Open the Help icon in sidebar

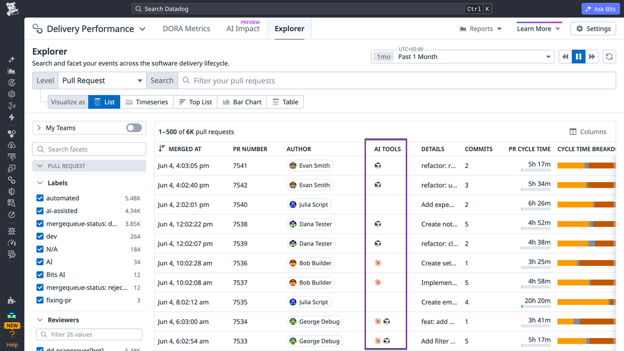12,339
